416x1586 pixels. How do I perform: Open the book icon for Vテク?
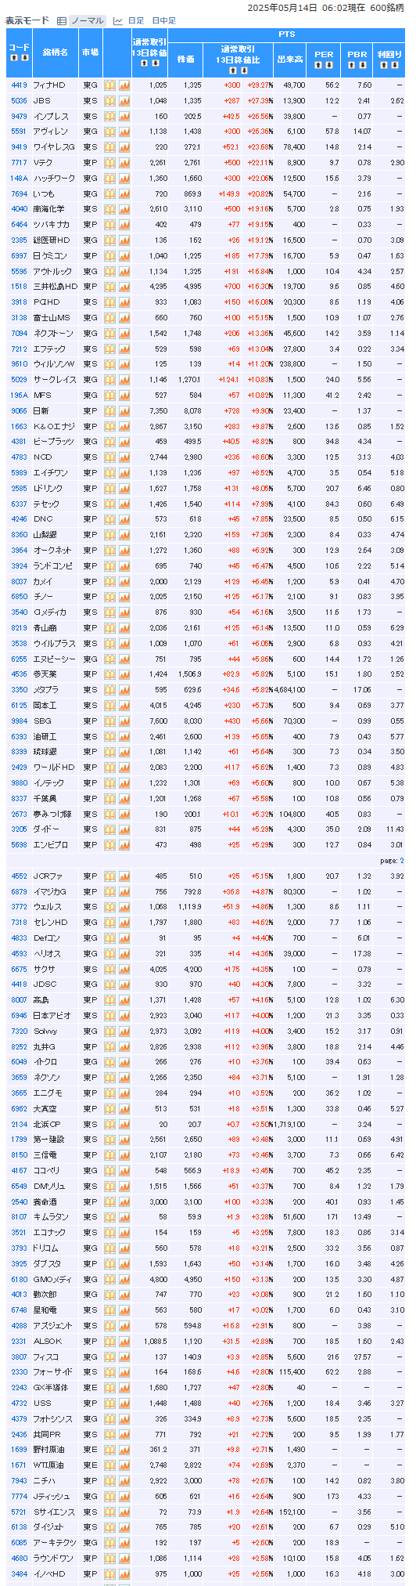click(110, 162)
